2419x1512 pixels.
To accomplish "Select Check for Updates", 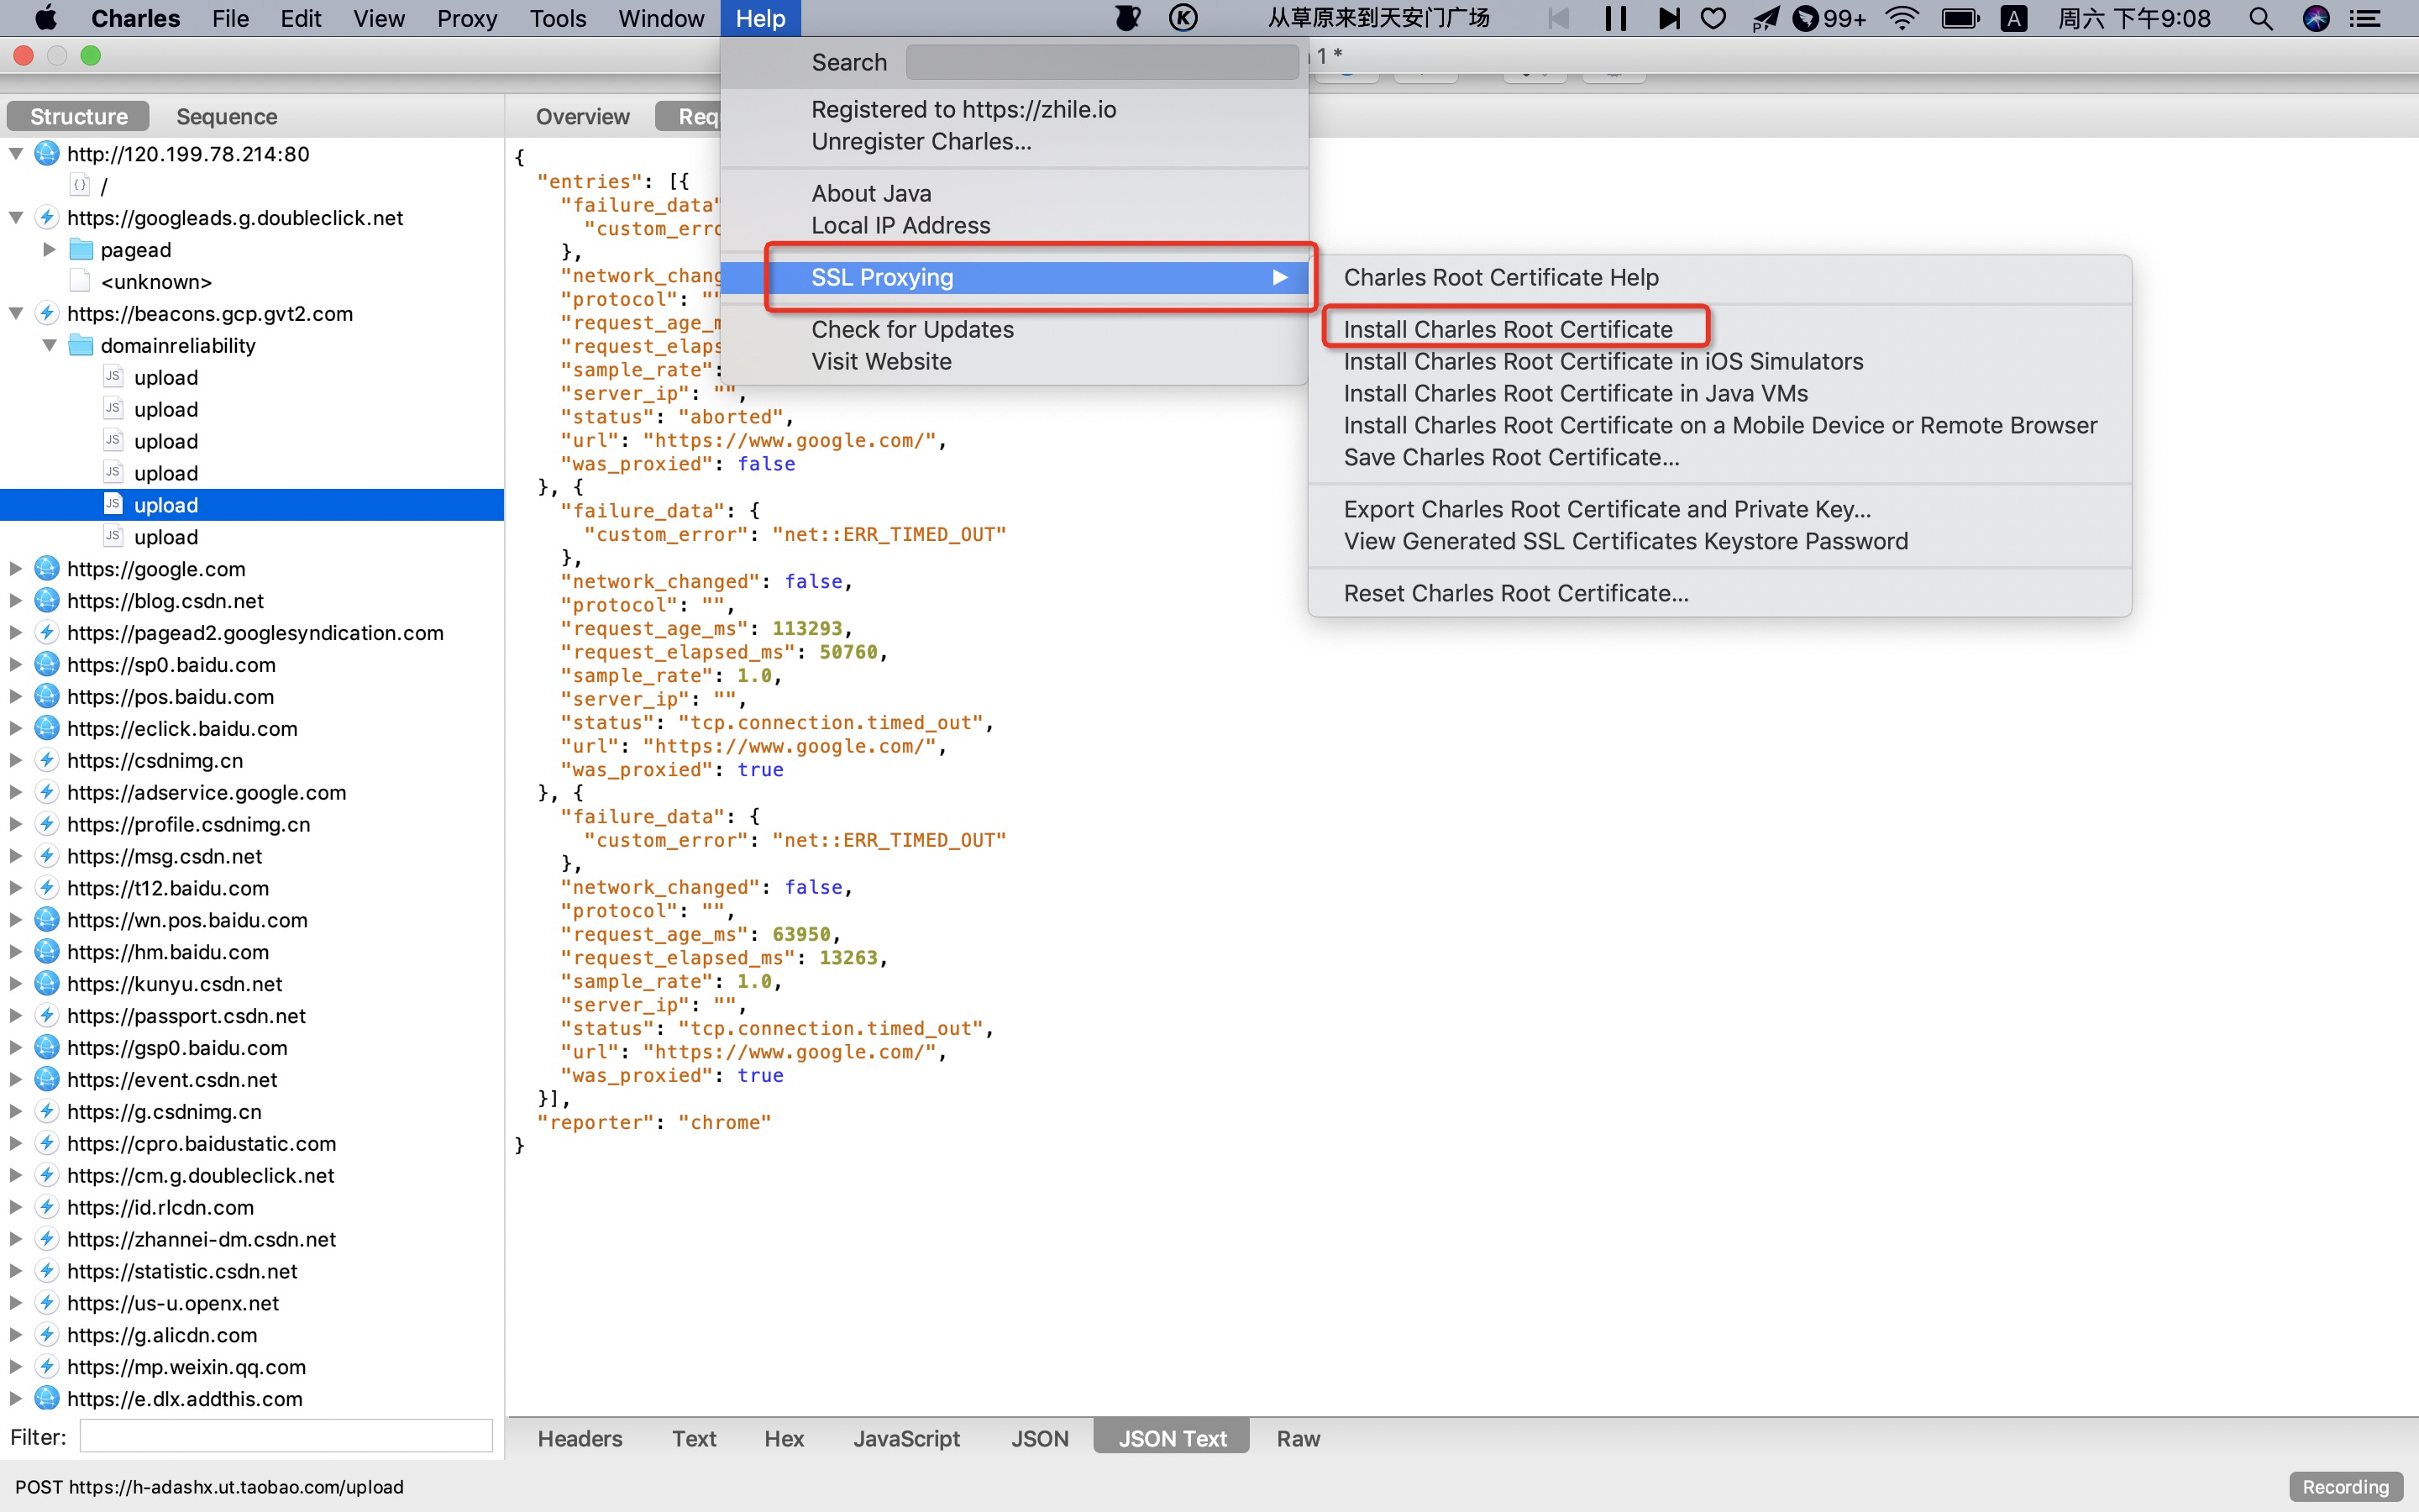I will click(x=913, y=329).
